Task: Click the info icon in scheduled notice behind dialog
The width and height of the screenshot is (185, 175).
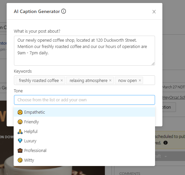Action: tap(165, 143)
